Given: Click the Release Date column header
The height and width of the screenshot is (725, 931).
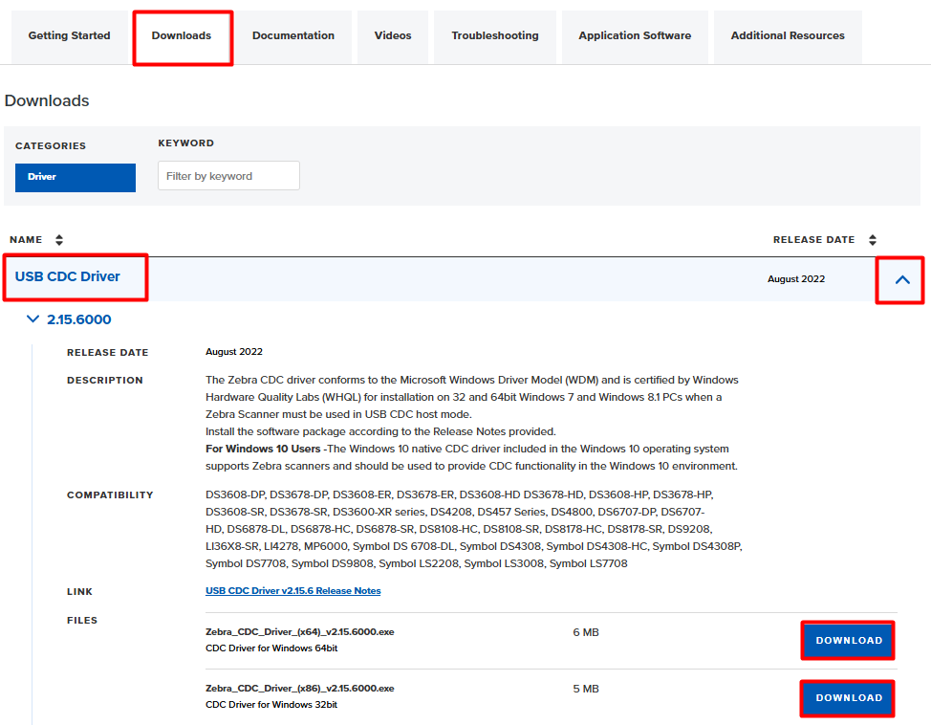Looking at the screenshot, I should [813, 240].
